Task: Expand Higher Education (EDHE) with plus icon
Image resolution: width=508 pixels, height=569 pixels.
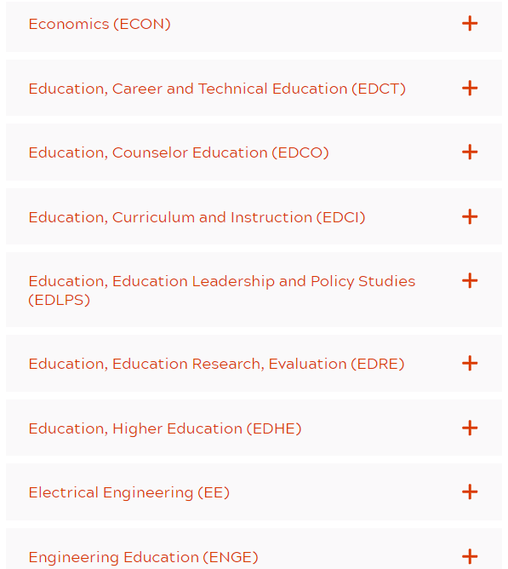Action: coord(470,428)
